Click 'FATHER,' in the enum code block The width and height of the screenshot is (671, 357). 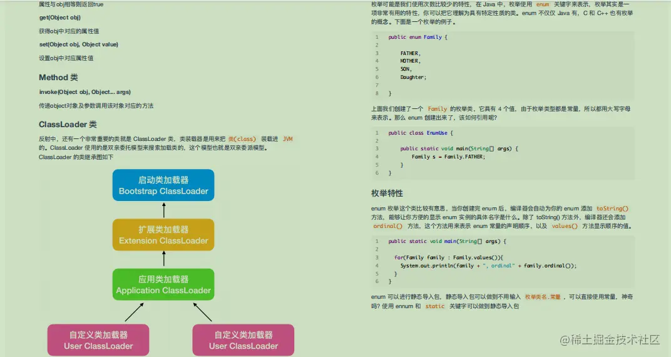pos(411,53)
